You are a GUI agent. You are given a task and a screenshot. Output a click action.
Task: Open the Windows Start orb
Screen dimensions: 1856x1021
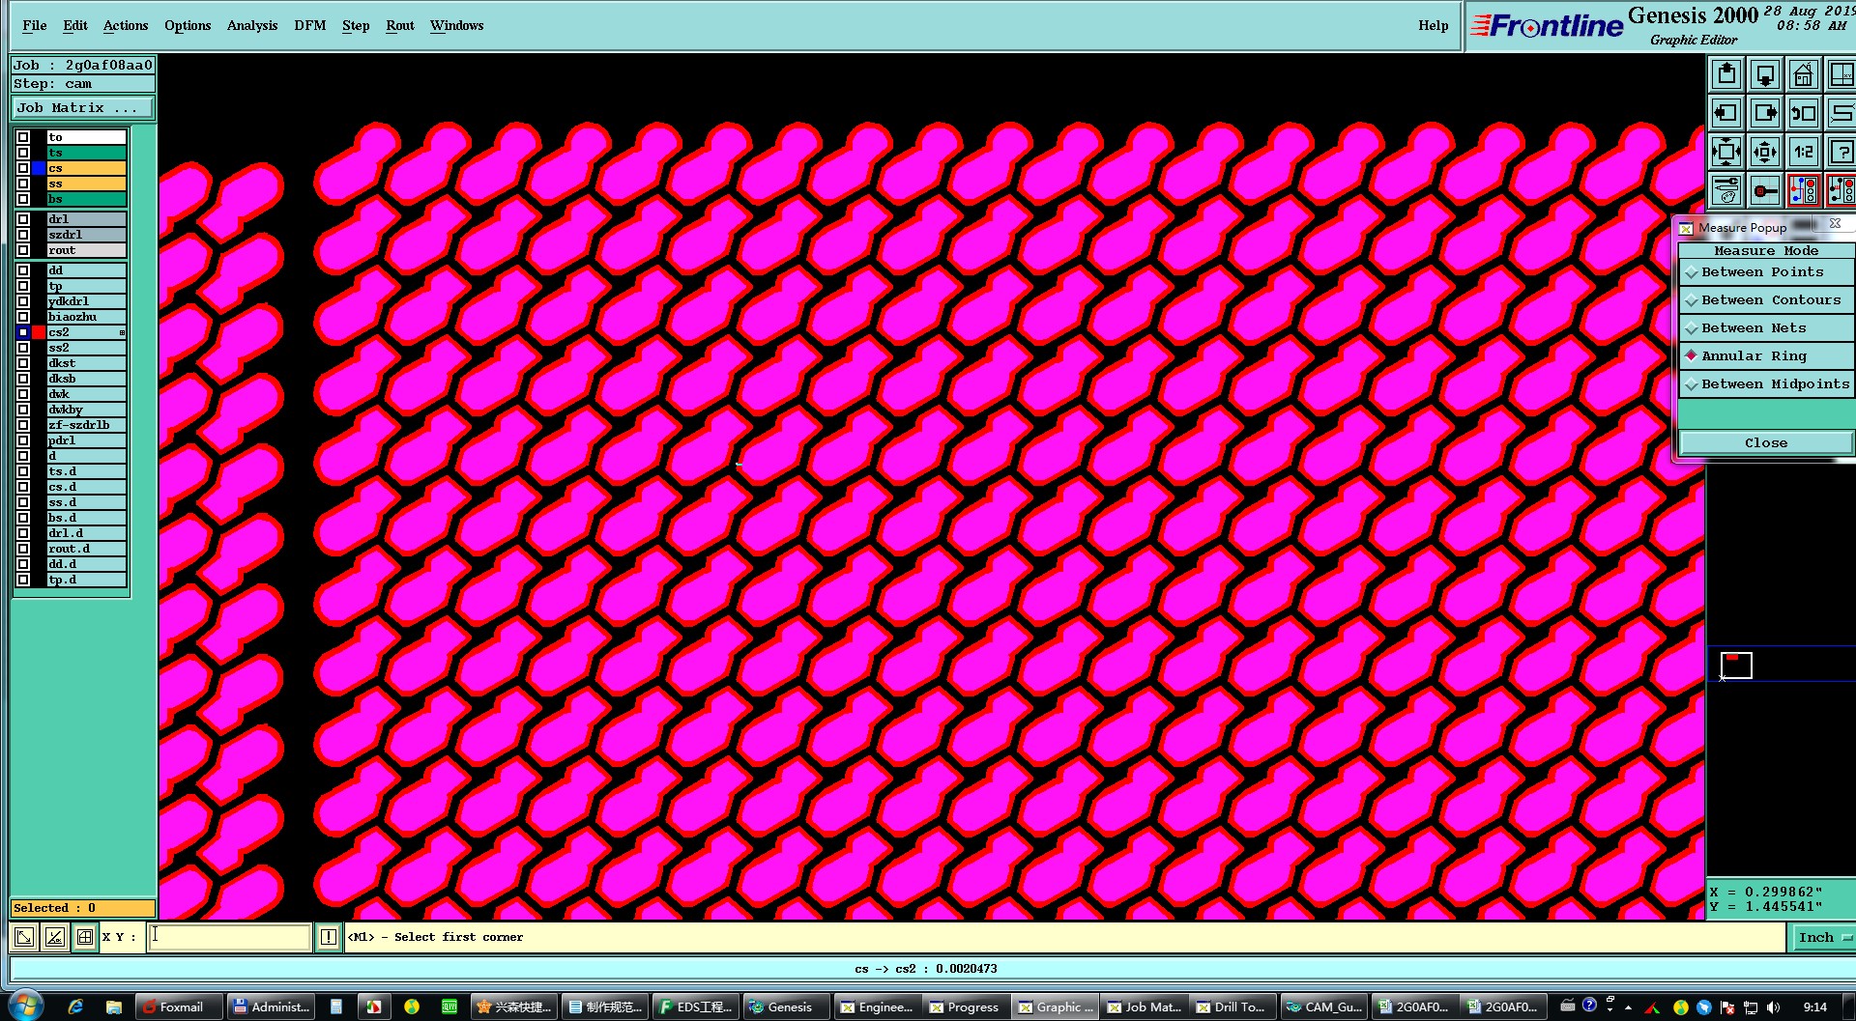(x=26, y=1006)
